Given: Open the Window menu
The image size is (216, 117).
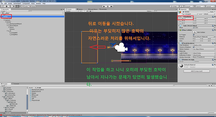Looking at the screenshot, I should tap(38, 4).
